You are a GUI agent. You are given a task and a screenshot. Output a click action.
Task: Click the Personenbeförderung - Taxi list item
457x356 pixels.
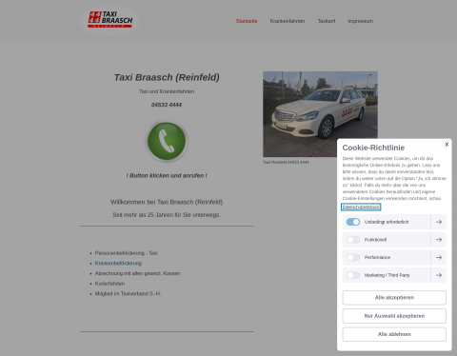[x=127, y=253]
